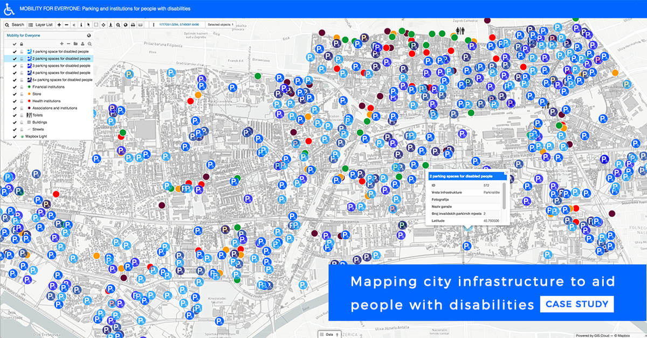The height and width of the screenshot is (338, 647).
Task: Open the vertical three-dot more options menu
Action: (x=153, y=25)
